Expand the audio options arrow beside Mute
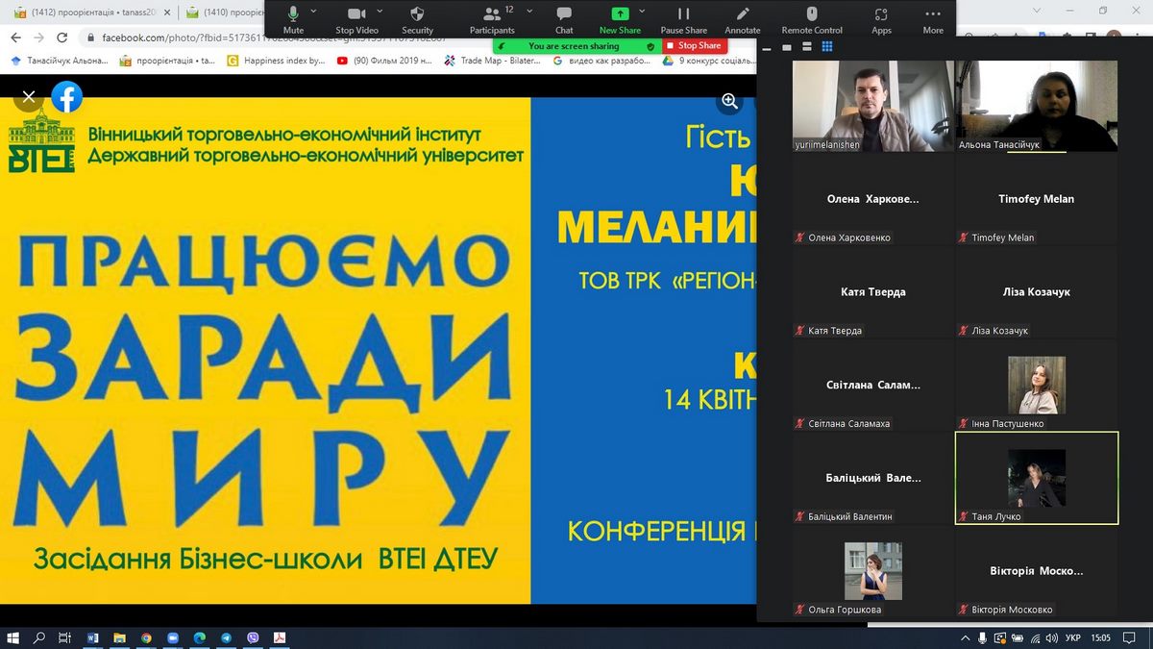Screen dimensions: 1153x649 (316, 11)
